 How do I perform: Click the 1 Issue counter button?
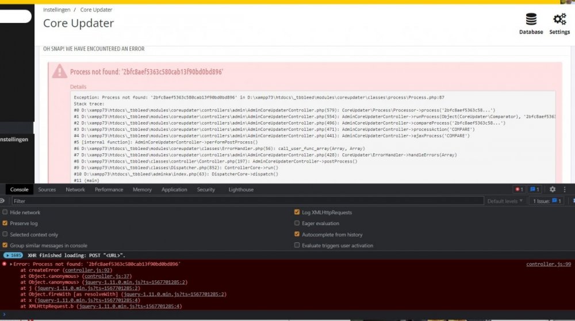tap(547, 202)
